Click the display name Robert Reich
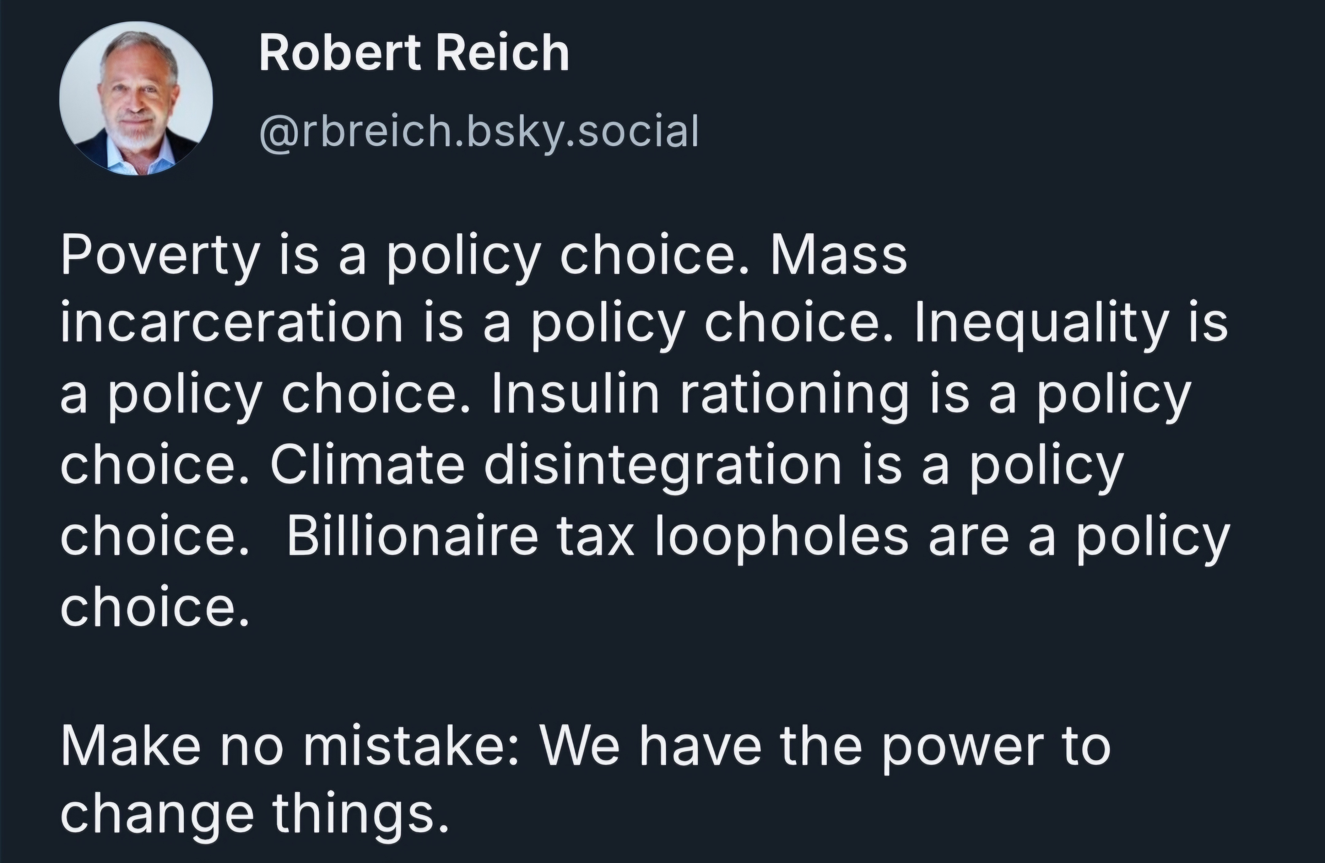Screen dimensions: 1325x863 [414, 53]
